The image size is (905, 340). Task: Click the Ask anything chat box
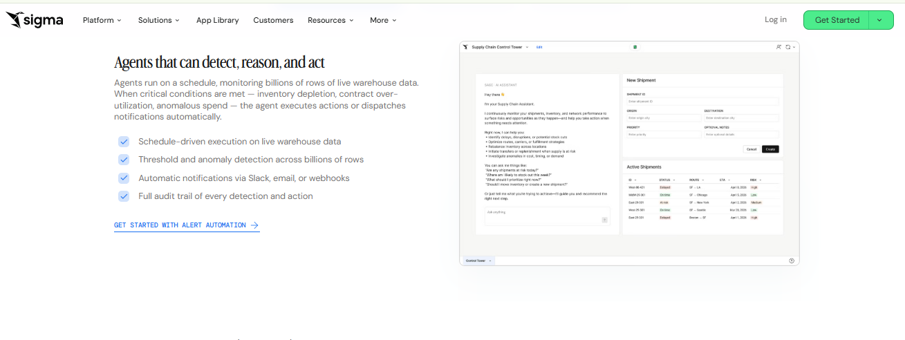(547, 216)
